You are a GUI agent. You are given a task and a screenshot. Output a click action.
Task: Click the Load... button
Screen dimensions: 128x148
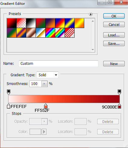click(x=114, y=35)
